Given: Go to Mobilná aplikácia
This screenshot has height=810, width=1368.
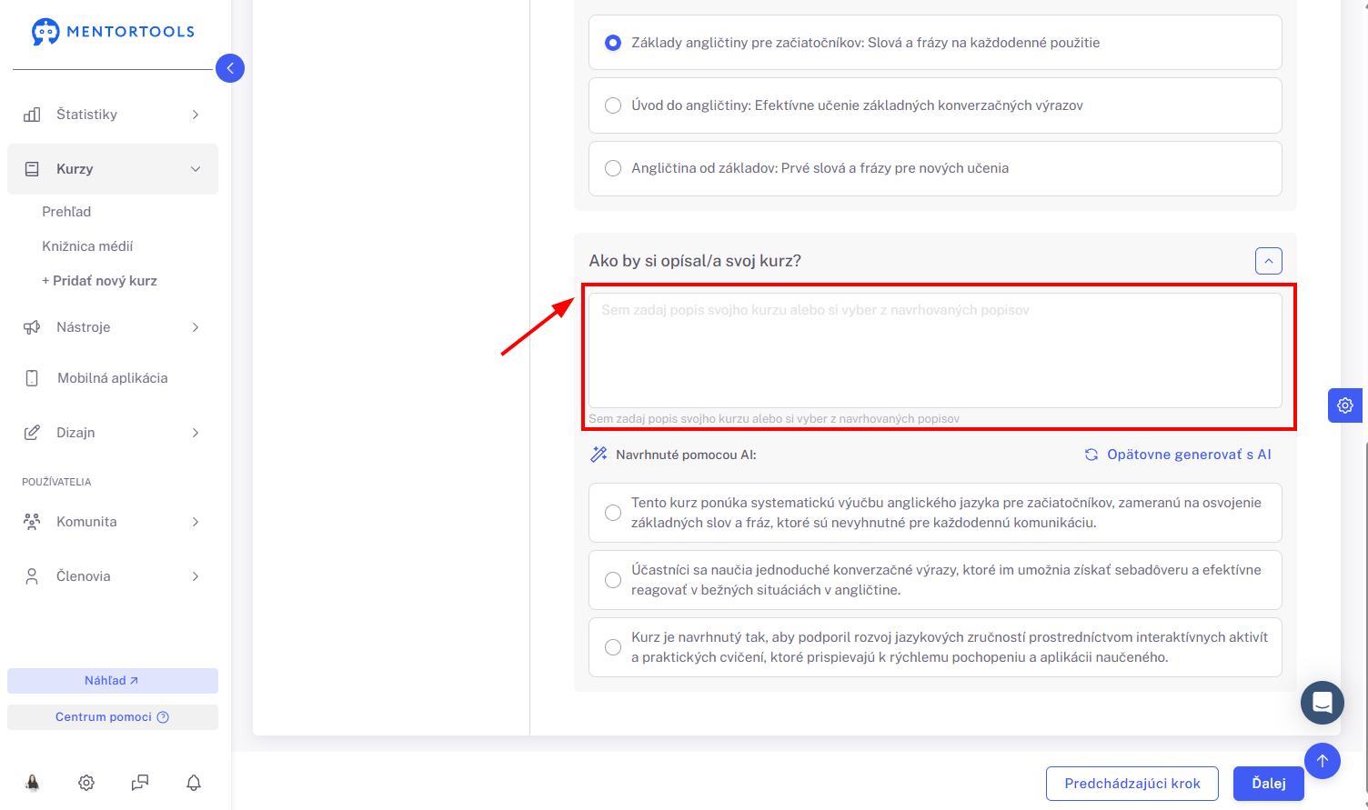Looking at the screenshot, I should pos(113,378).
